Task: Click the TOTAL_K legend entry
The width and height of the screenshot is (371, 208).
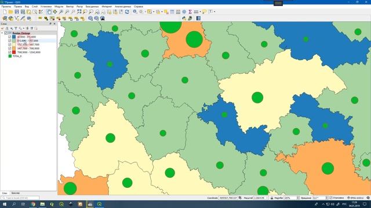Action: [x=17, y=56]
